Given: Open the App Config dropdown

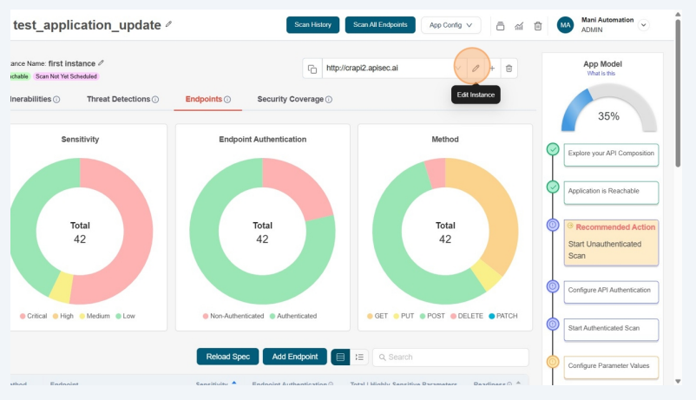Looking at the screenshot, I should coord(450,25).
